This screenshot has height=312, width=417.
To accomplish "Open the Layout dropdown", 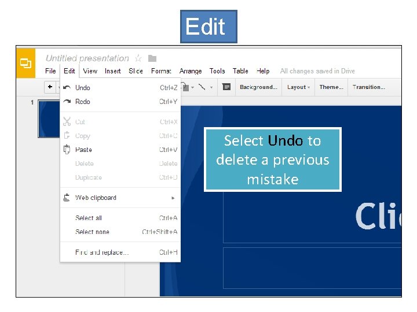I will pos(298,87).
